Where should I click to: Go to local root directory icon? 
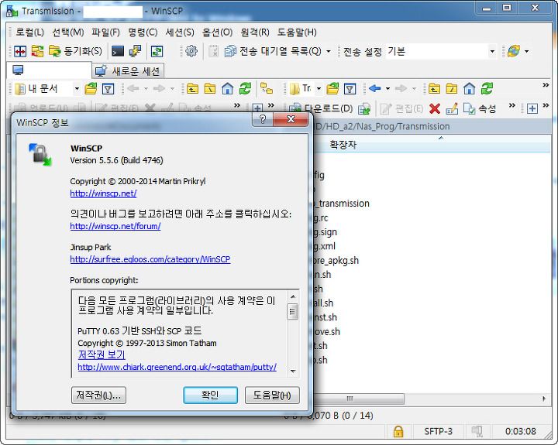pos(210,88)
